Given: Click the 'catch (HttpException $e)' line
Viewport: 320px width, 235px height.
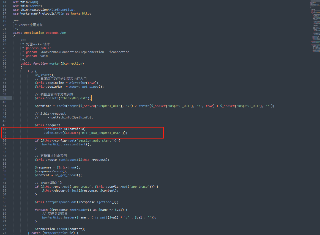Looking at the screenshot, I should [53, 233].
